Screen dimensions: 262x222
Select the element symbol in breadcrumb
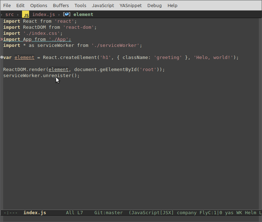[83, 15]
